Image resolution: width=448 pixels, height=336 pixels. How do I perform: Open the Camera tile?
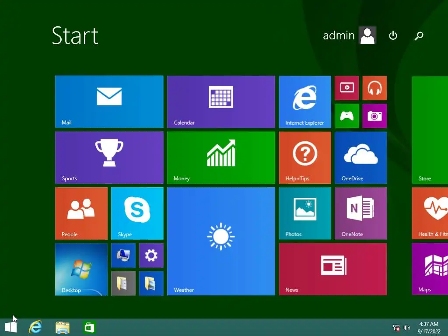click(374, 115)
